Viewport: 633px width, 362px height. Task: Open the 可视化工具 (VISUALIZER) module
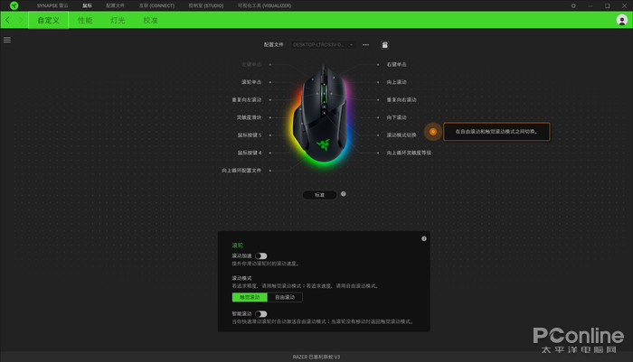[x=264, y=5]
